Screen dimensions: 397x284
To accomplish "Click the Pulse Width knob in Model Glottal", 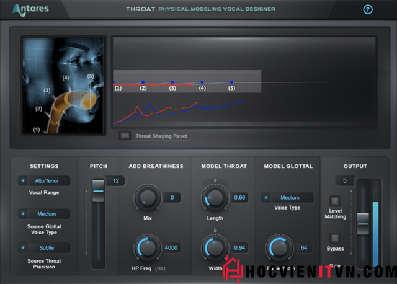I will click(279, 248).
